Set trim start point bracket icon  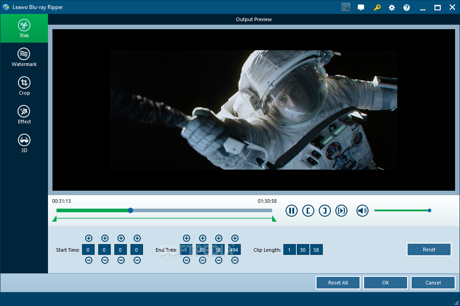[308, 210]
